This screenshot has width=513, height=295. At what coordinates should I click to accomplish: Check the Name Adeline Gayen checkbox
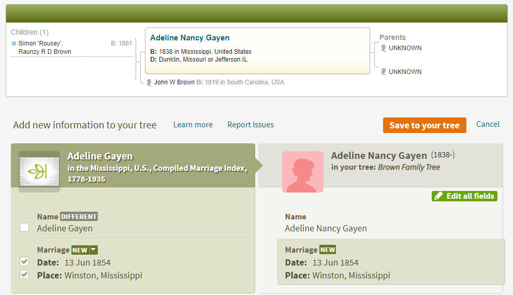tap(24, 227)
